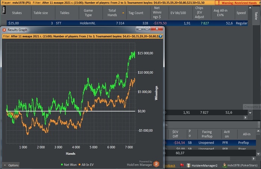Open the vertical Table tab on the right
This screenshot has width=261, height=169.
pos(256,16)
